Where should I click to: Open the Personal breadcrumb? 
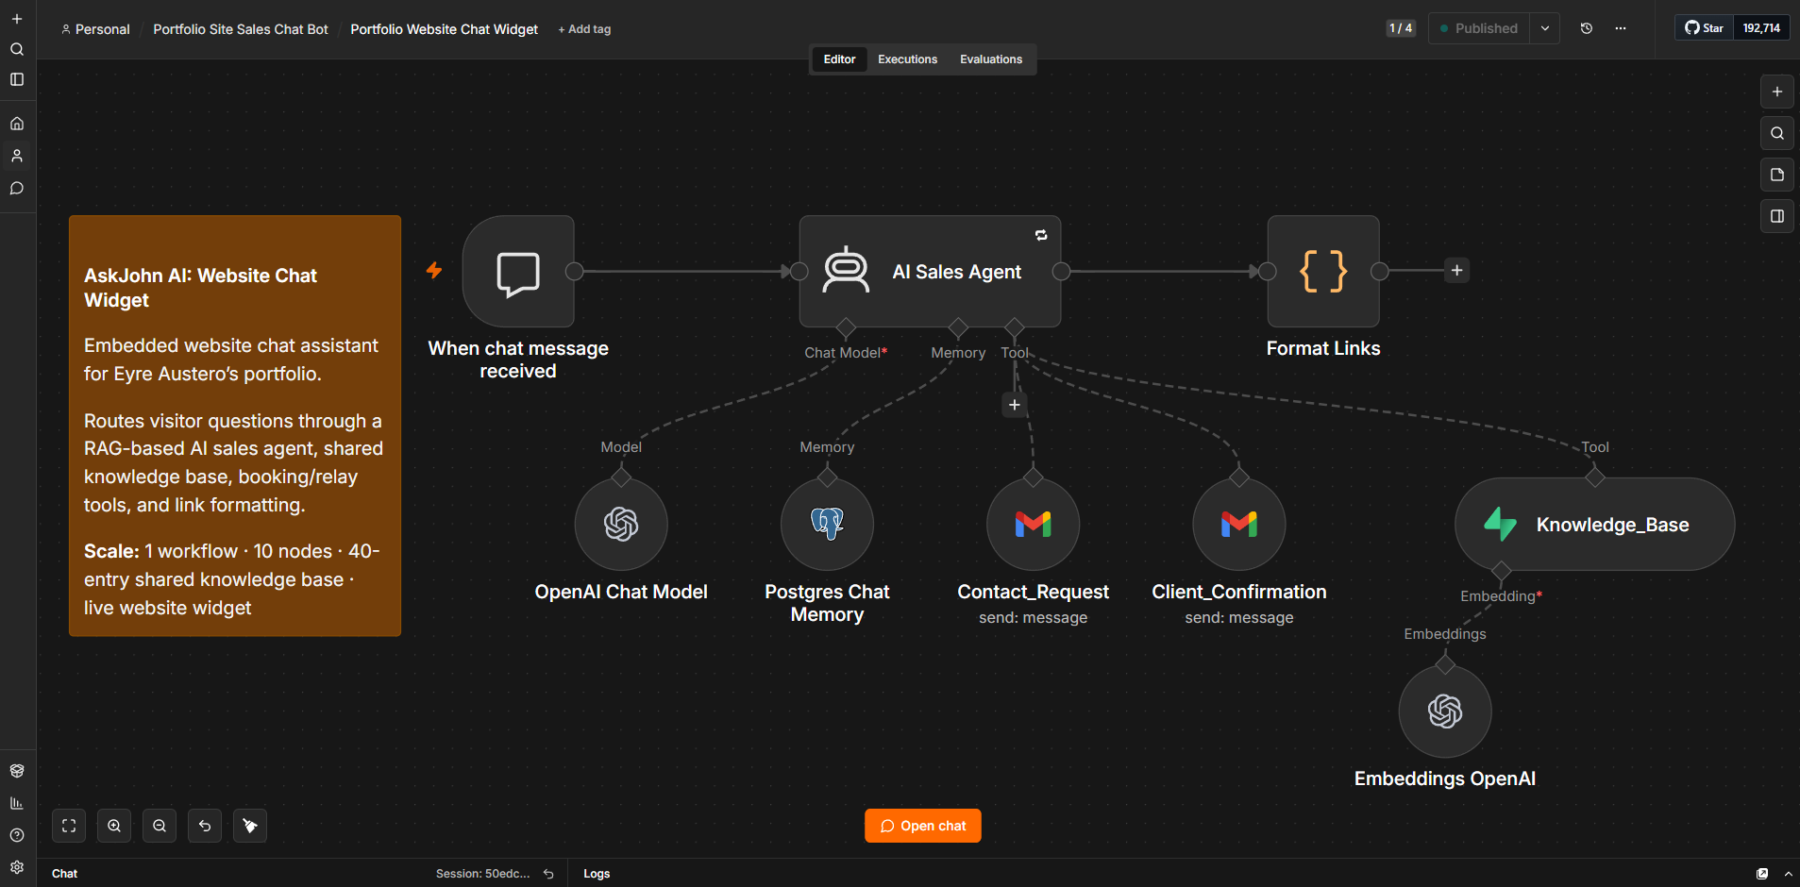[x=95, y=29]
